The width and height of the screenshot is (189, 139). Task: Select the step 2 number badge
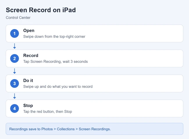pos(15,58)
